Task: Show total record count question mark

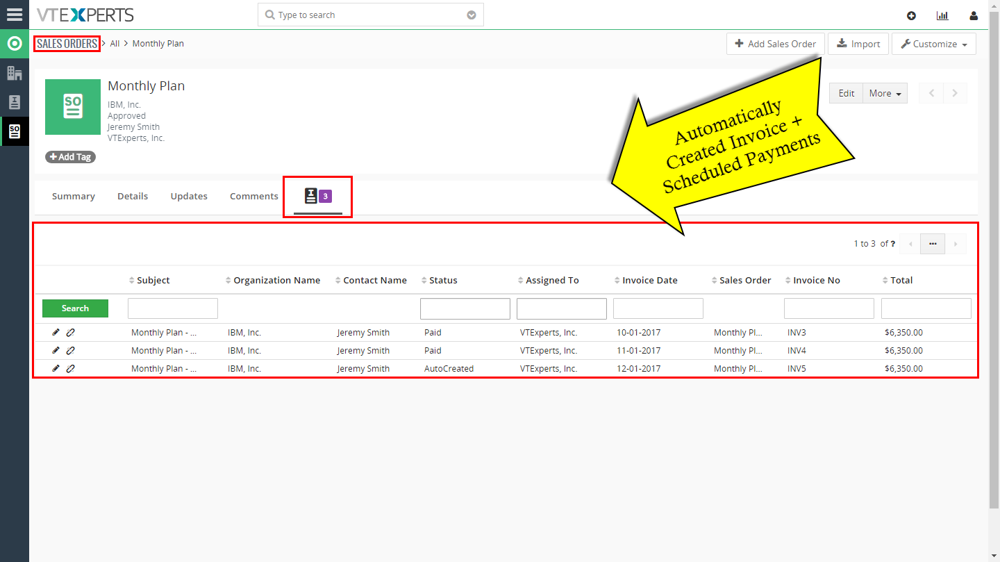Action: pos(893,244)
